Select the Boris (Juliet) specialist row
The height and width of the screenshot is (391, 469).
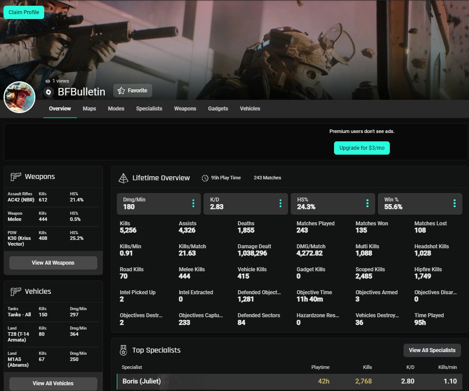coord(289,381)
